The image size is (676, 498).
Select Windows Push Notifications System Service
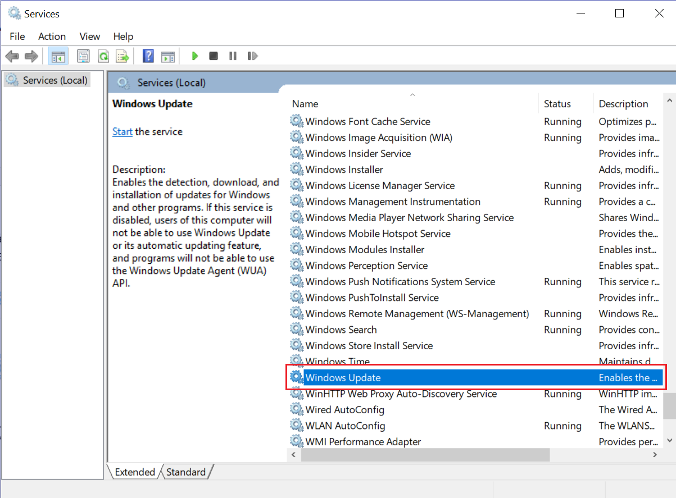[400, 282]
